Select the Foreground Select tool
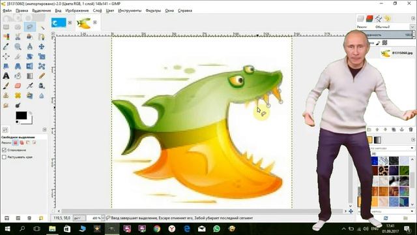The height and width of the screenshot is (235, 417). [30, 37]
